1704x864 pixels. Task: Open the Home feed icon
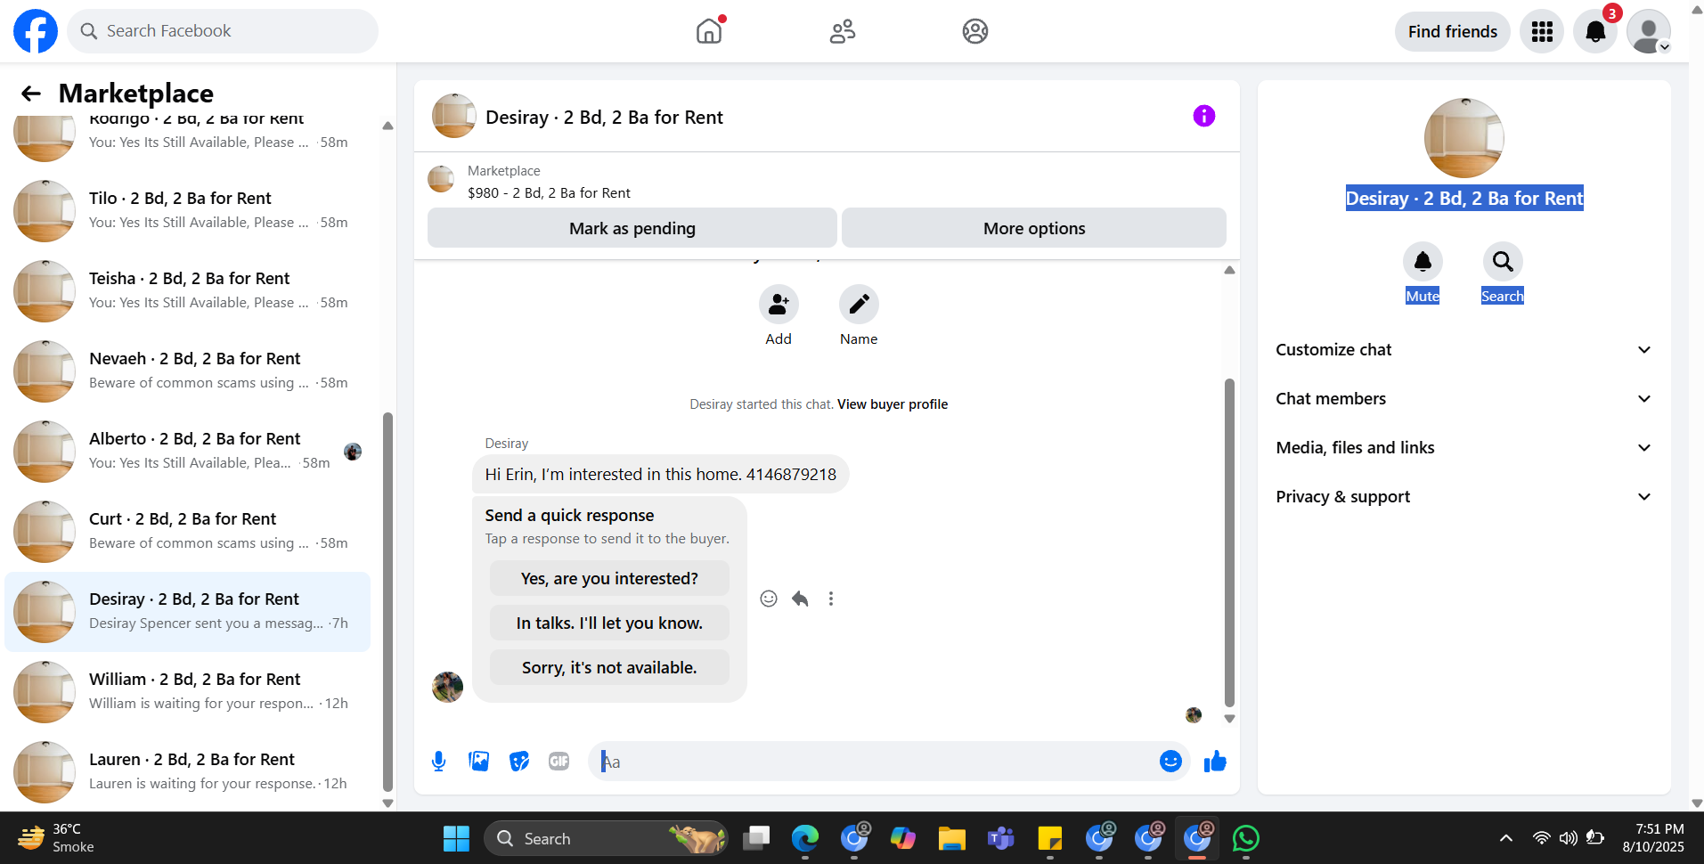(709, 31)
